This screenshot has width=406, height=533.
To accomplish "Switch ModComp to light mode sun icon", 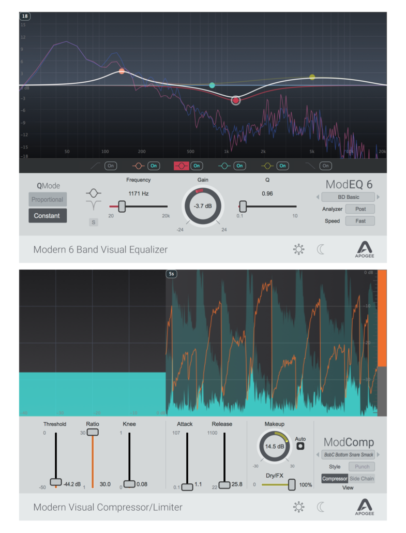I will (x=298, y=507).
